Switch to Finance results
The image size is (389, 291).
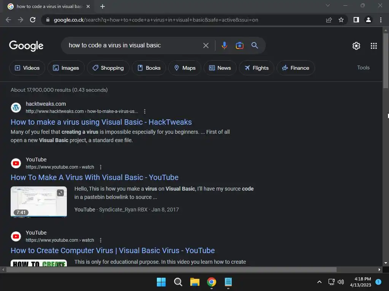(296, 68)
